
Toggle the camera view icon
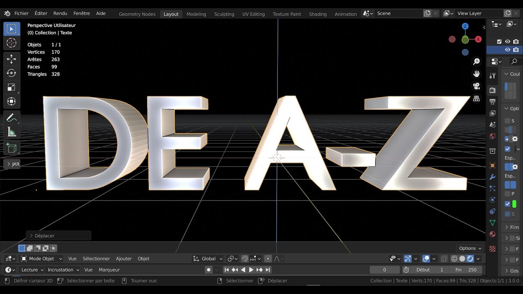(476, 86)
